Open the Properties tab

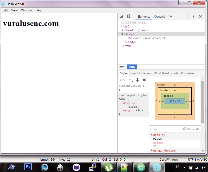coord(188,73)
